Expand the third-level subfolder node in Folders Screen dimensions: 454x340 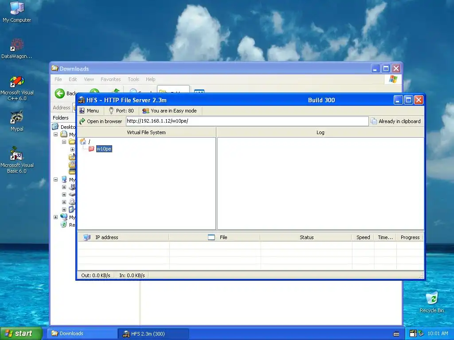[x=72, y=150]
